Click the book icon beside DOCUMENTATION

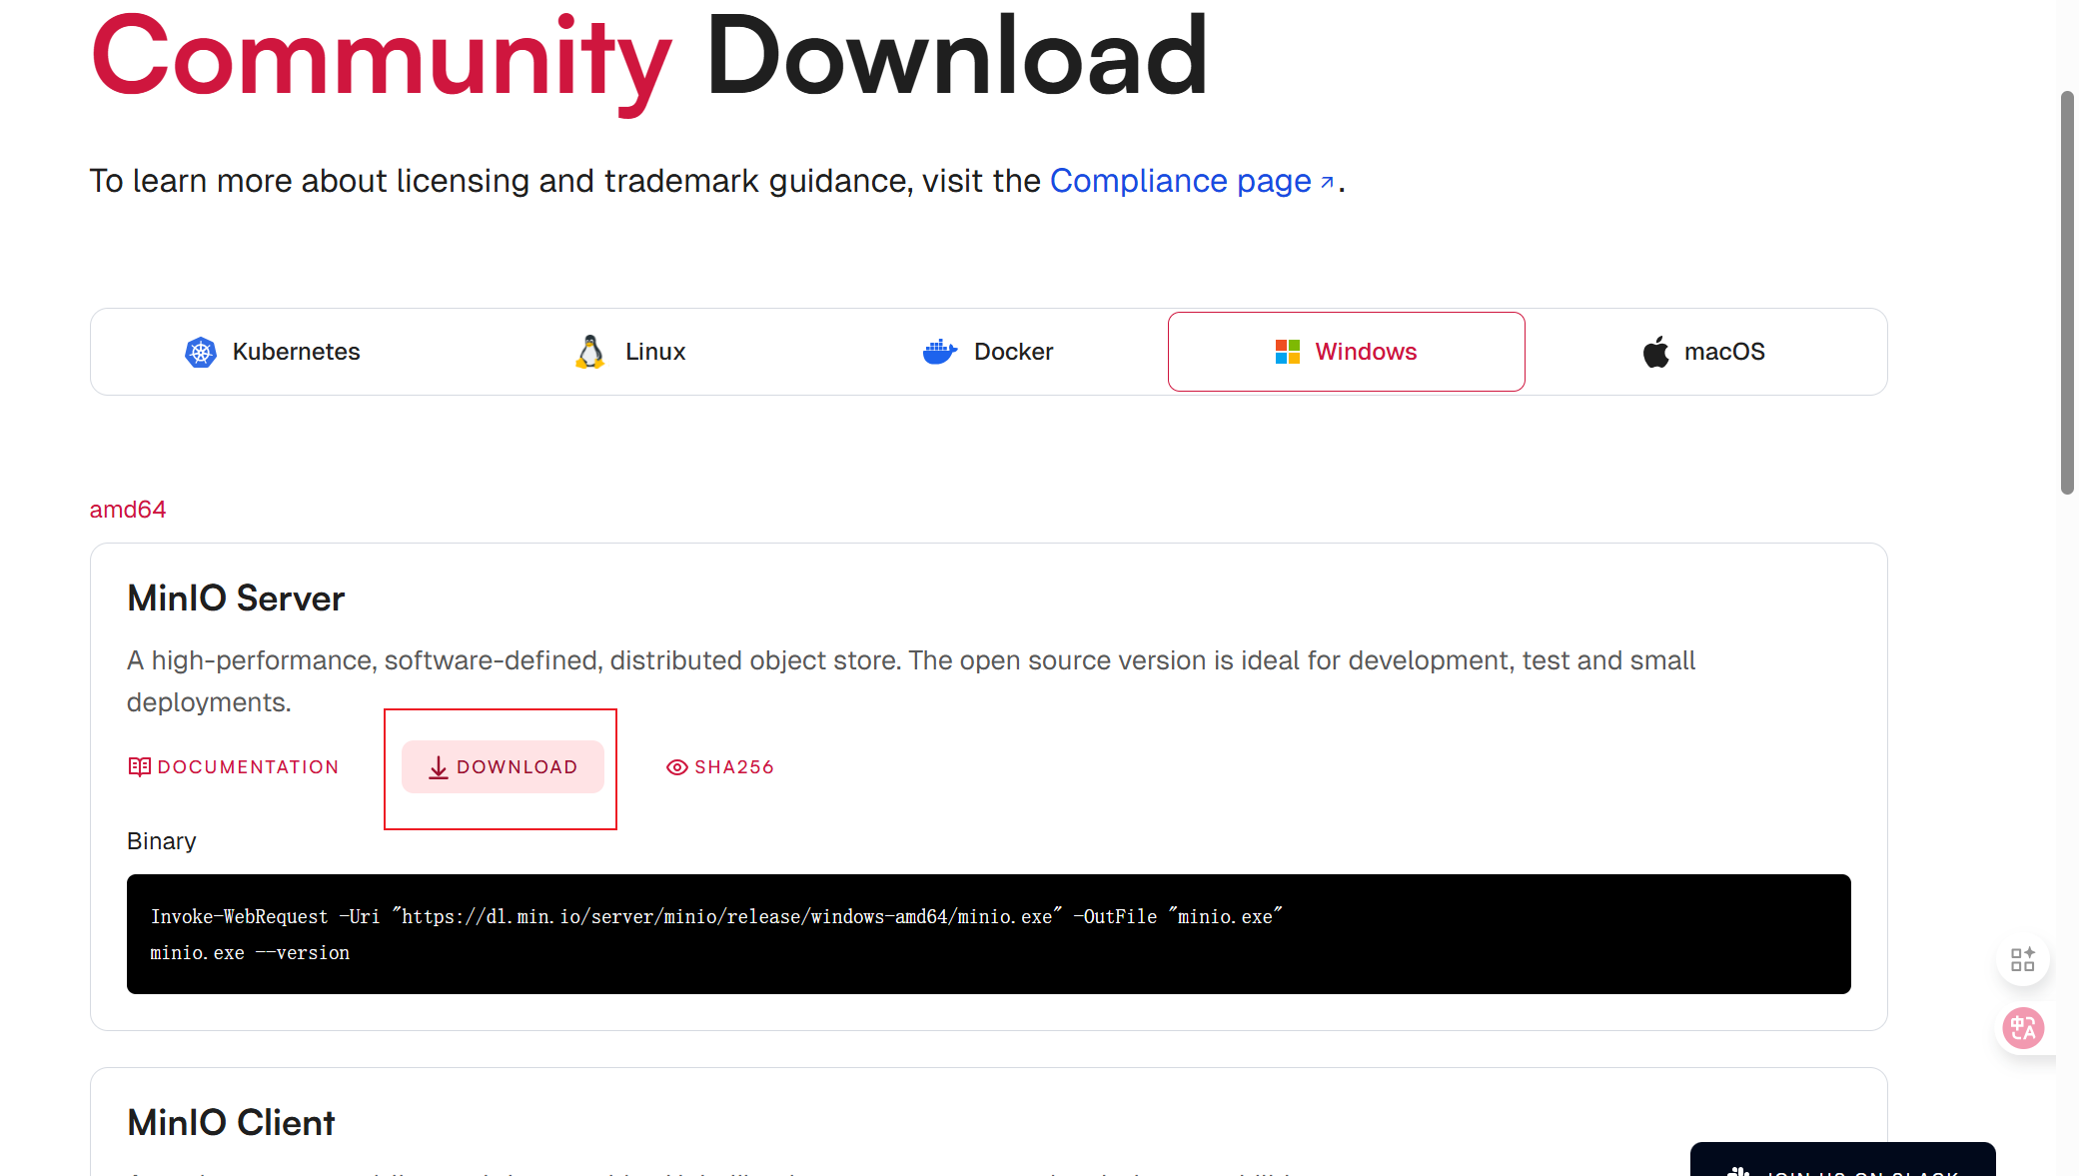coord(140,767)
